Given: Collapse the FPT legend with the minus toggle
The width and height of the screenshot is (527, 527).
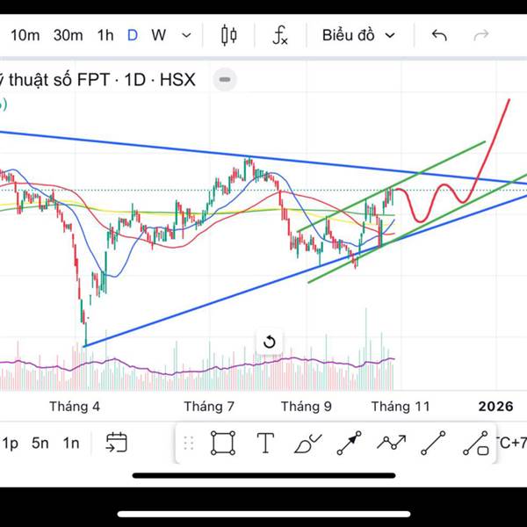Looking at the screenshot, I should (x=225, y=80).
